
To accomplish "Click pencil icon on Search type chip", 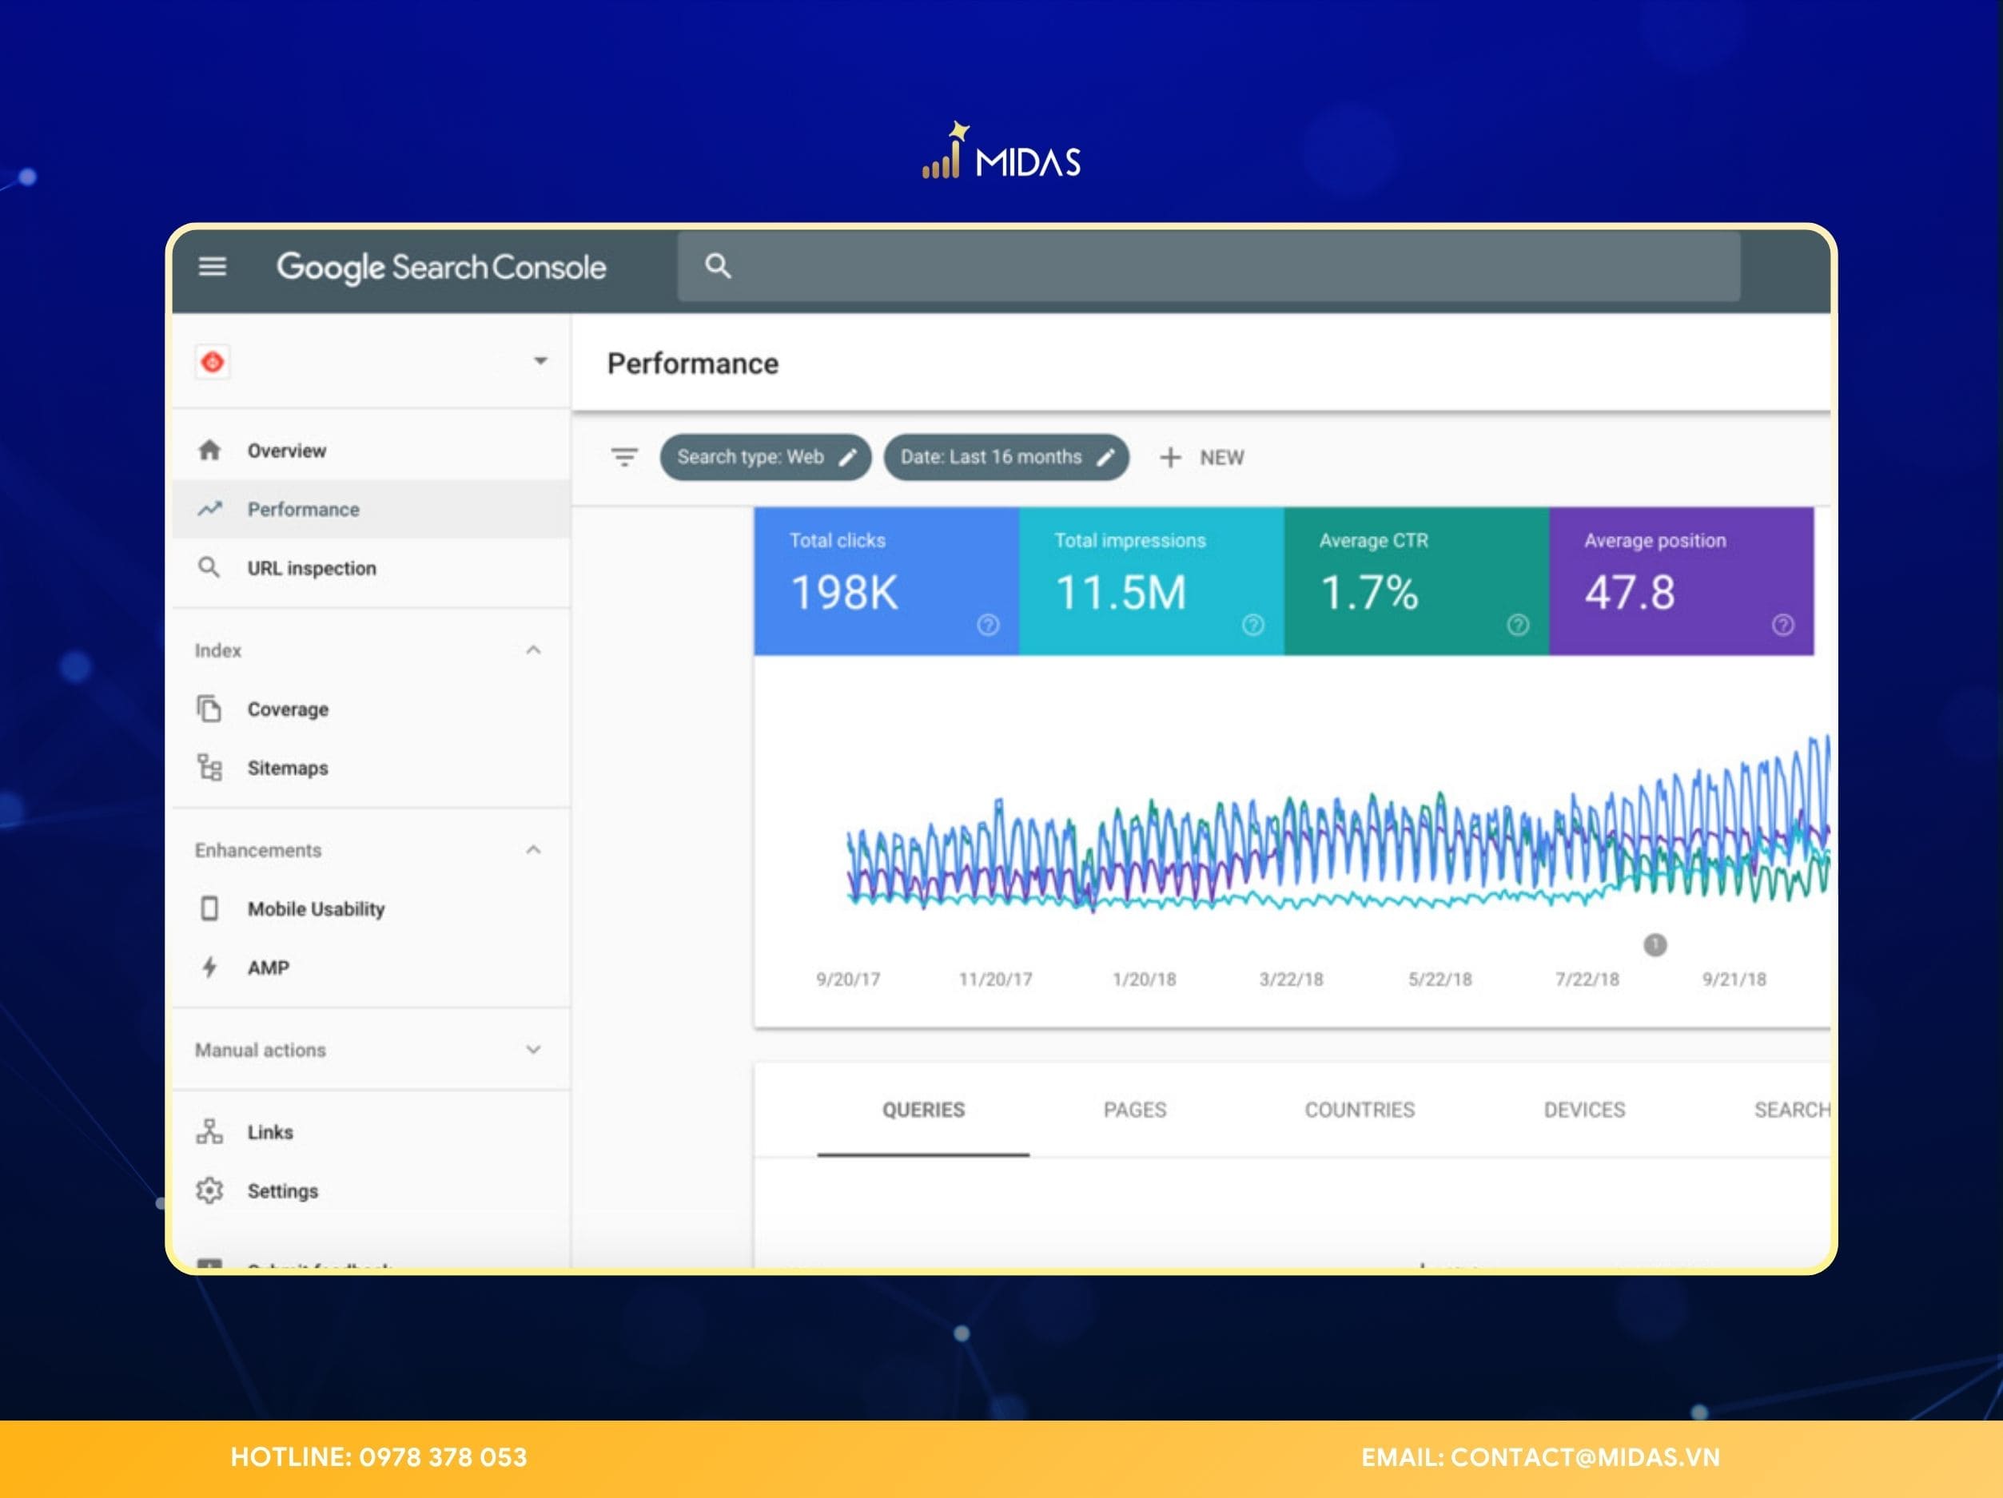I will [847, 457].
